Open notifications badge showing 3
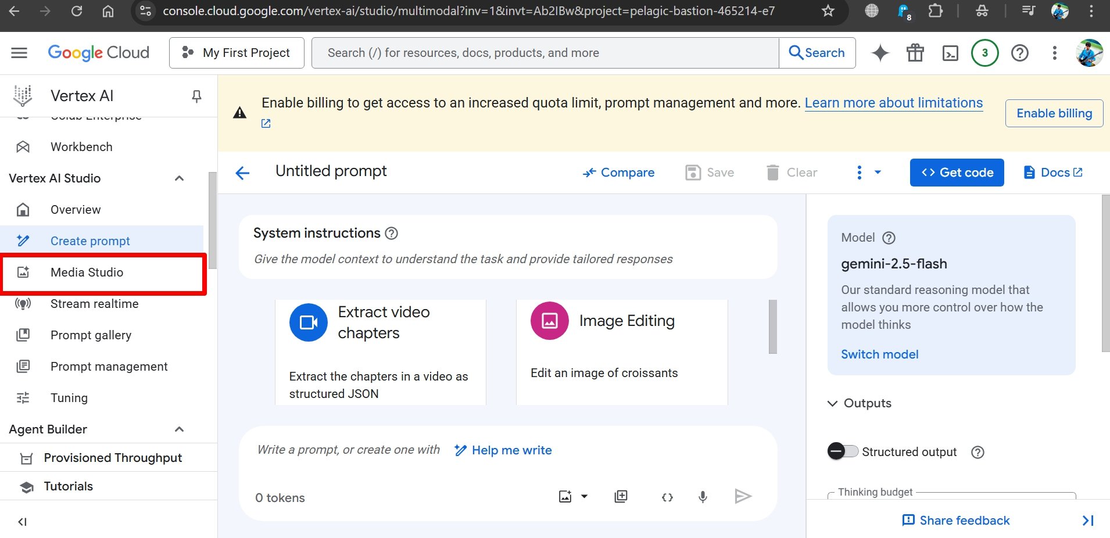This screenshot has width=1110, height=538. [984, 53]
